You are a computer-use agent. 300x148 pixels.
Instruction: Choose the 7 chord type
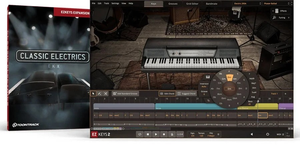point(249,74)
